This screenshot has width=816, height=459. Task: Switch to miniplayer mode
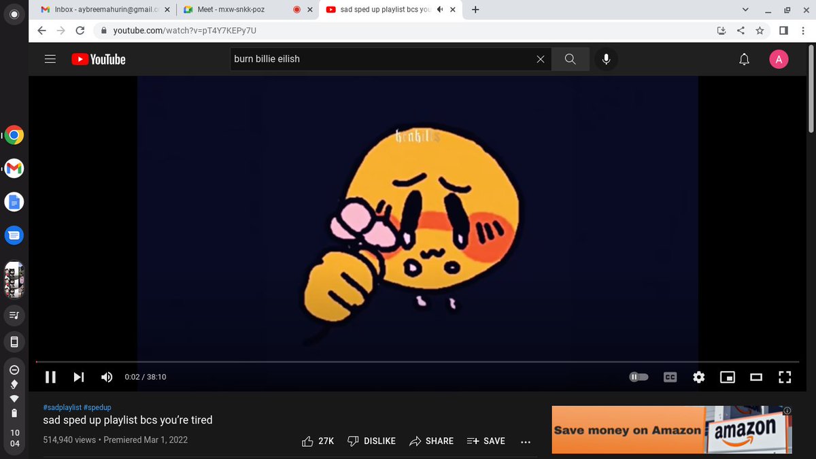728,377
